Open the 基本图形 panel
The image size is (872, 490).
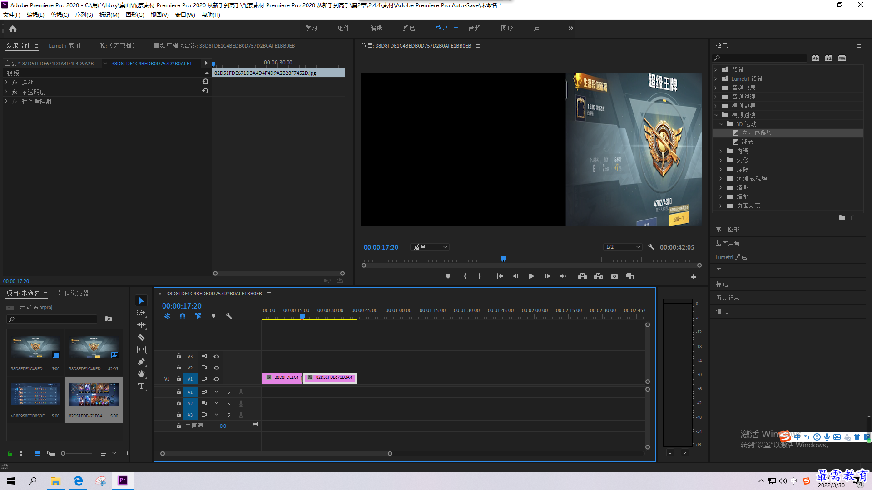(728, 230)
